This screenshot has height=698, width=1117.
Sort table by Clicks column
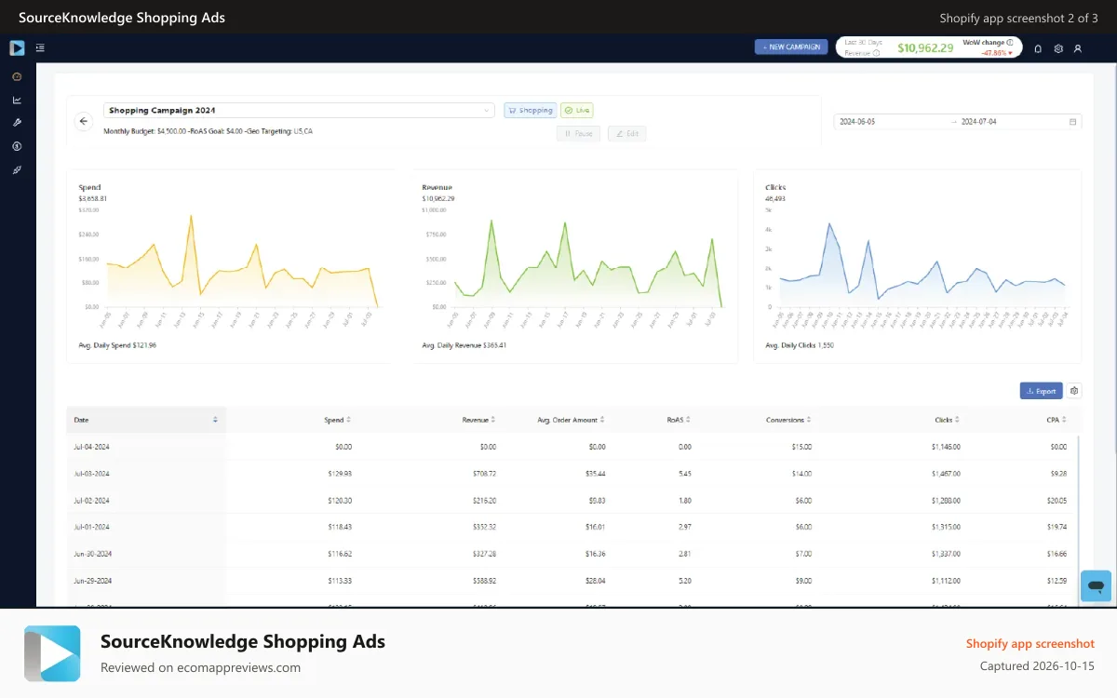click(957, 420)
